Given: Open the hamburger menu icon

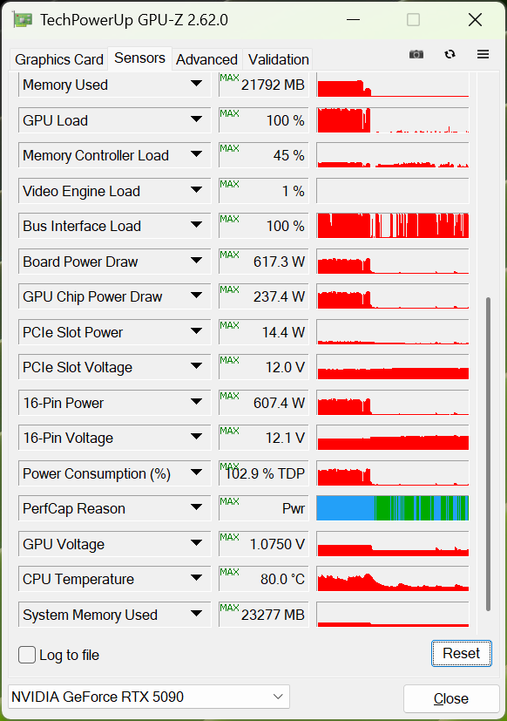Looking at the screenshot, I should [483, 53].
